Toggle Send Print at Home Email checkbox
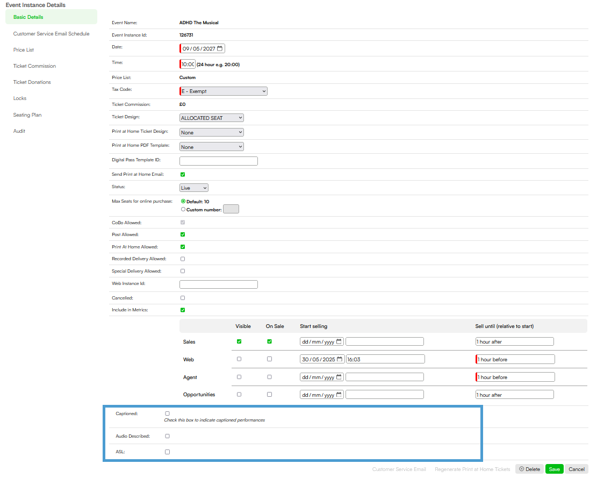Screen dimensions: 597x478 [183, 174]
